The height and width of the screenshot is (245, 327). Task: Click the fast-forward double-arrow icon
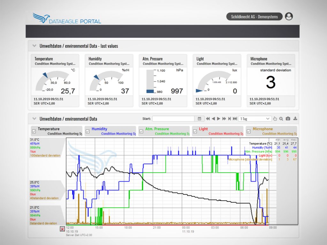pyautogui.click(x=224, y=119)
